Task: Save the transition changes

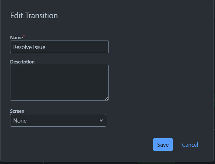Action: pyautogui.click(x=163, y=145)
